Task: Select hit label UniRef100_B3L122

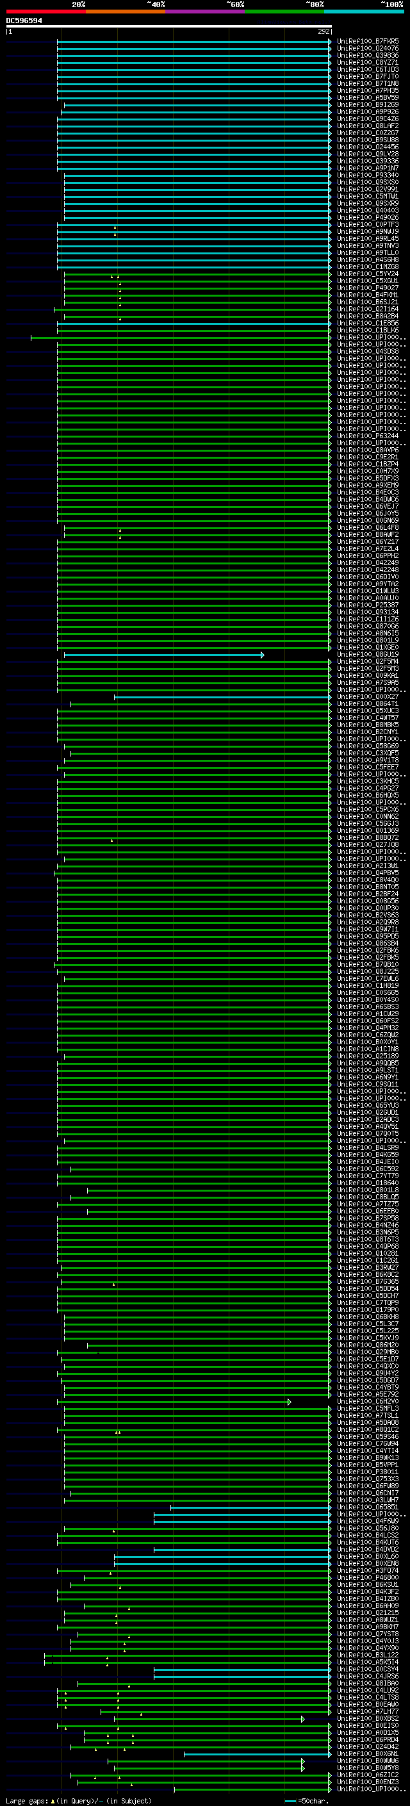Action: (368, 1655)
